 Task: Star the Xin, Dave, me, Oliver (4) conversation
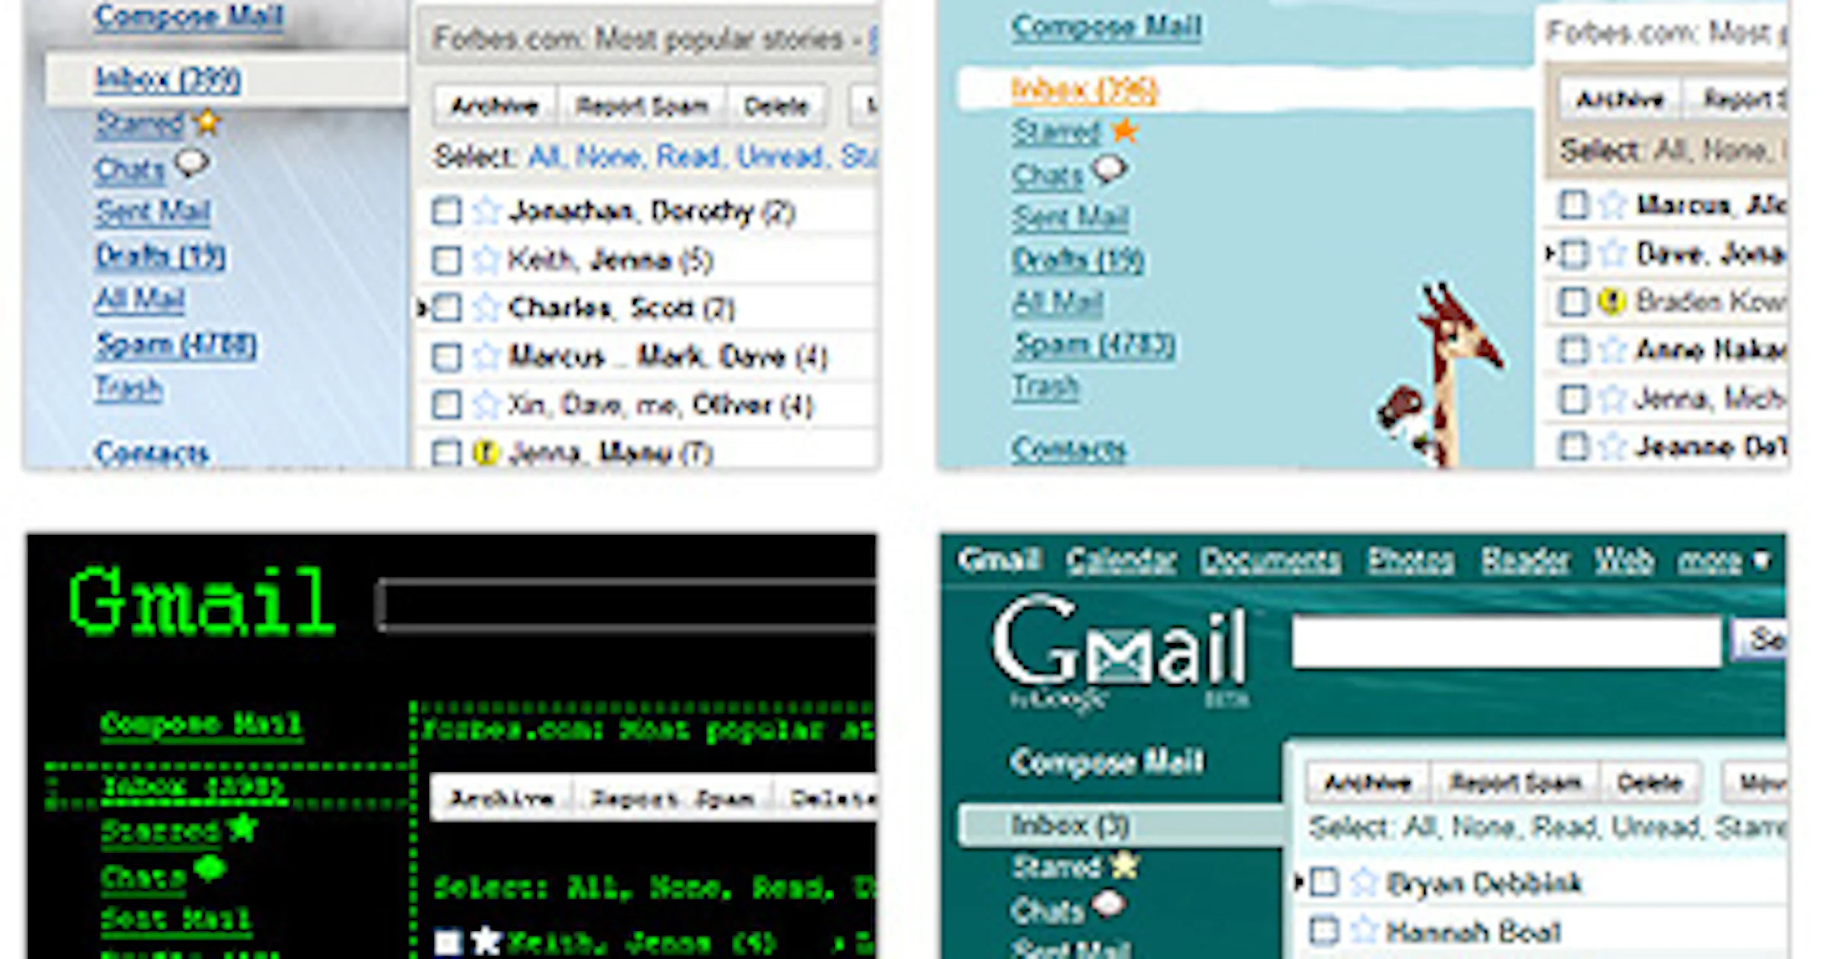485,405
